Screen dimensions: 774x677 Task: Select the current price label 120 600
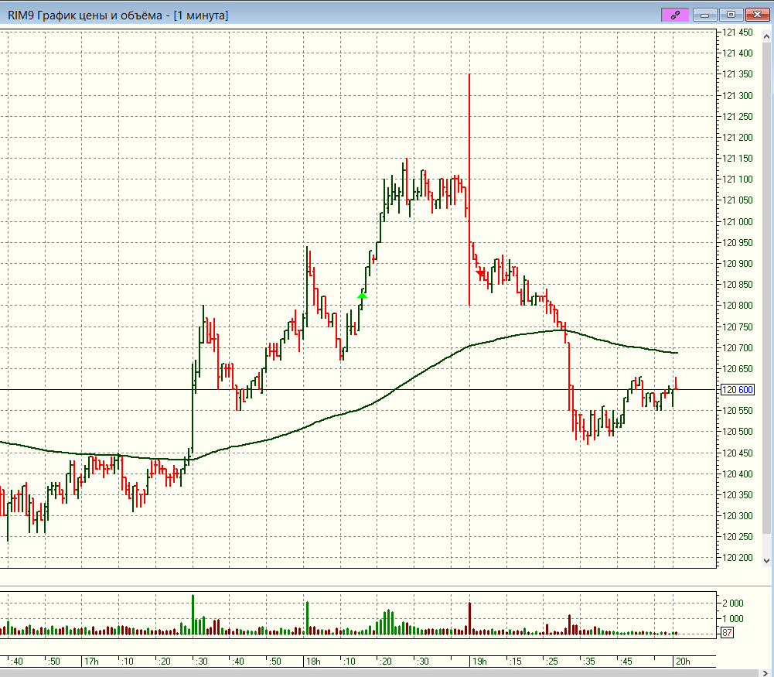point(737,390)
